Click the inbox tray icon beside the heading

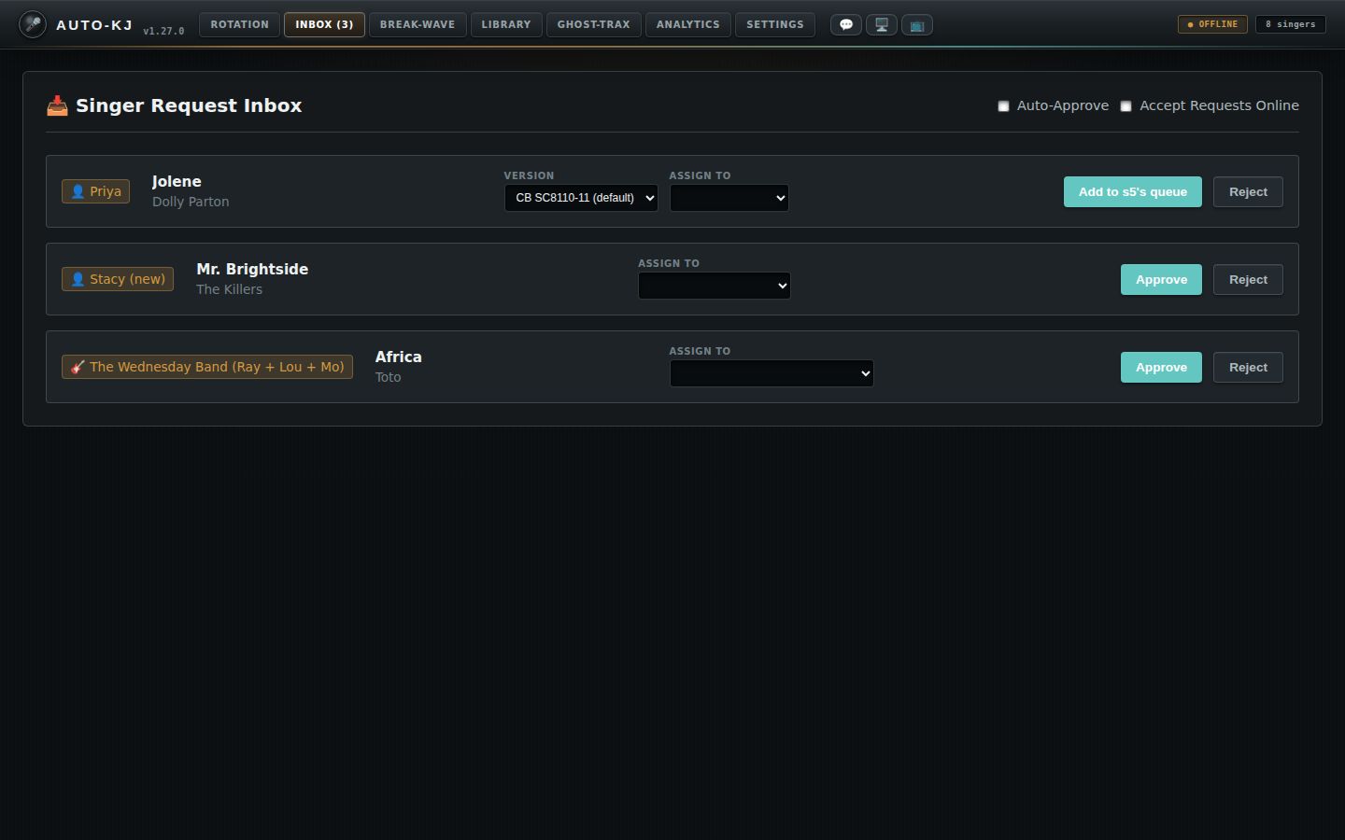coord(57,105)
